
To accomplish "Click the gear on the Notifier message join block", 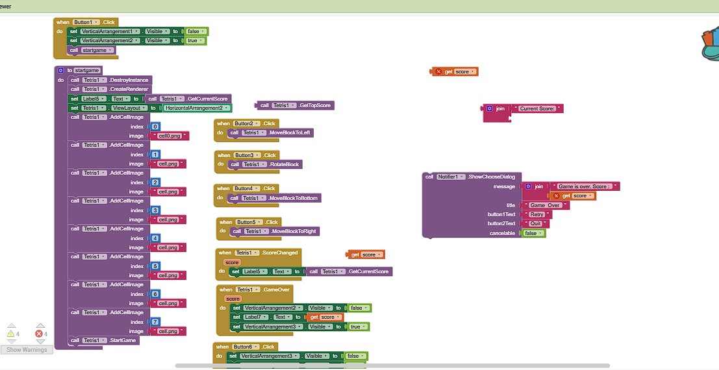I will (528, 186).
